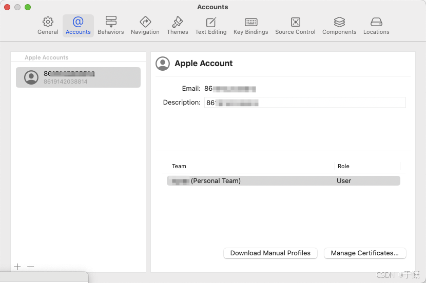Click the minus icon to remove account
The height and width of the screenshot is (283, 426).
tap(31, 267)
